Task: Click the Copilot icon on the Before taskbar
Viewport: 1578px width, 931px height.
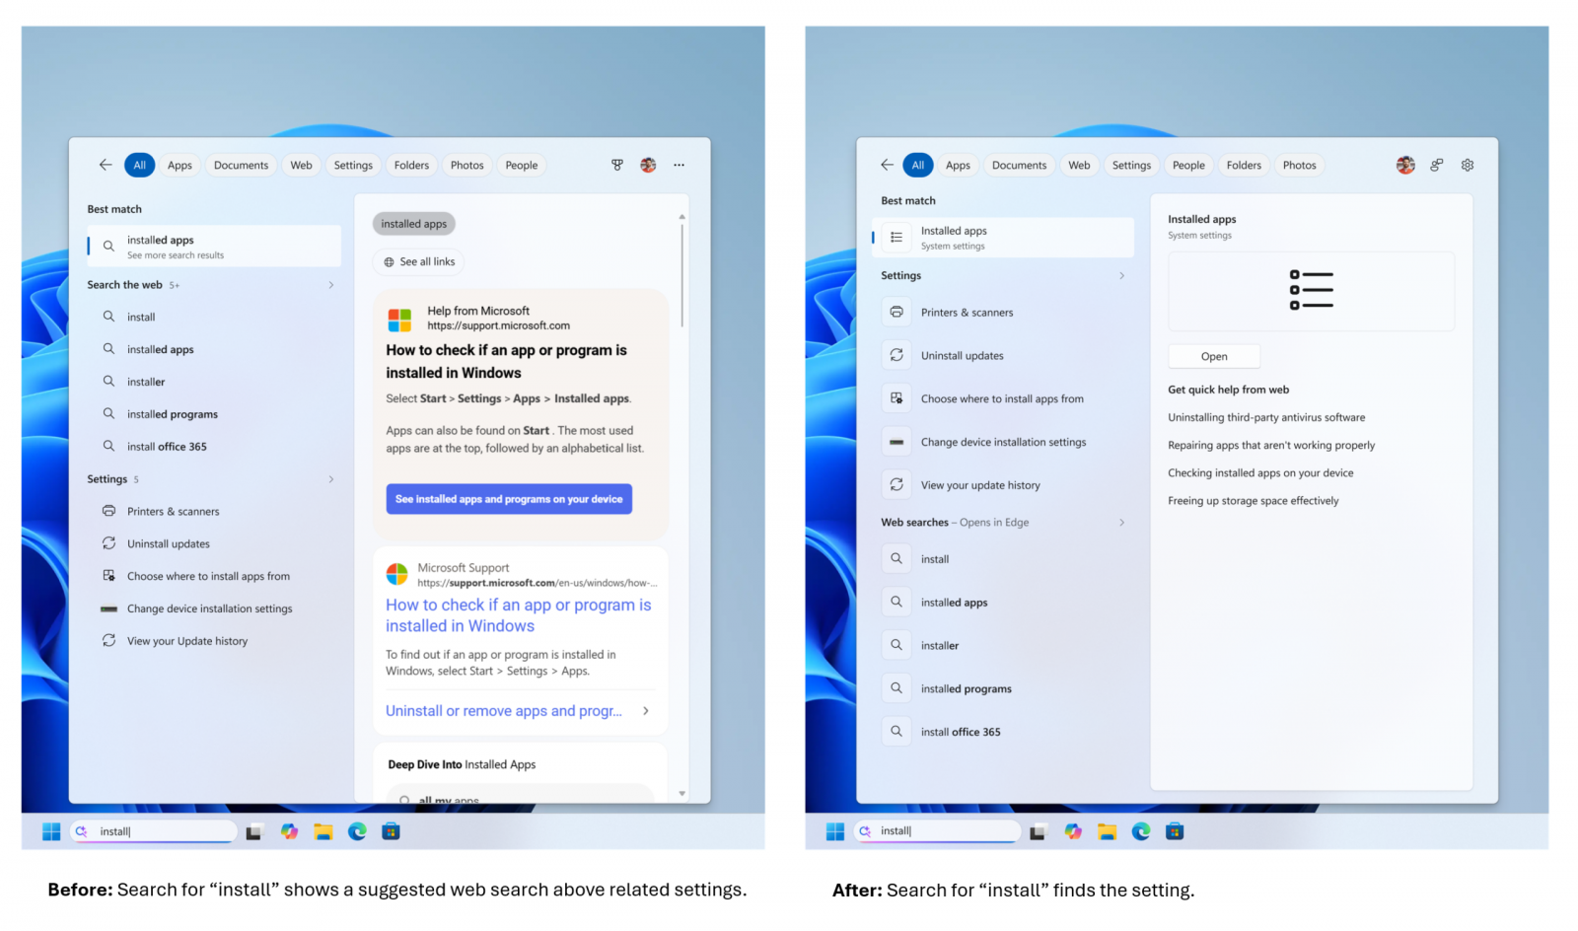Action: point(289,831)
